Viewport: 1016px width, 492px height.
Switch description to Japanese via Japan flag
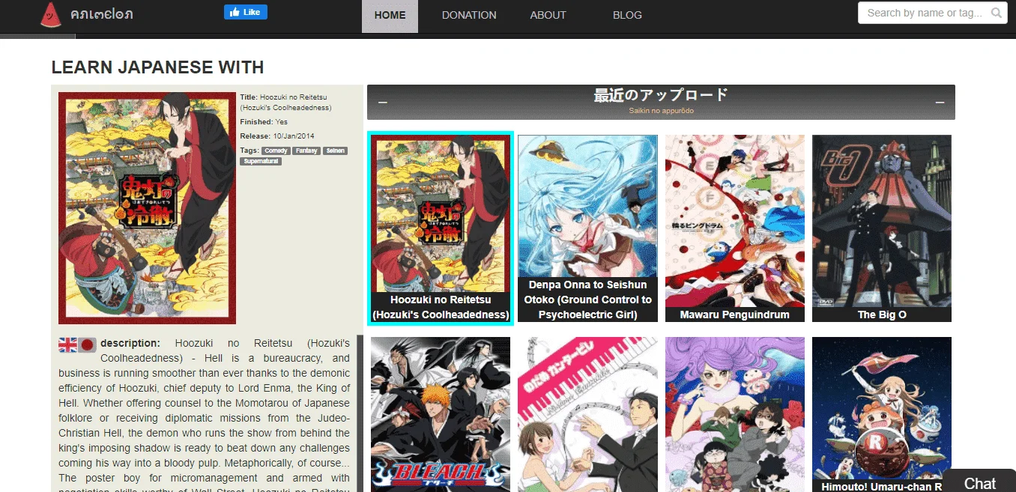click(x=88, y=344)
